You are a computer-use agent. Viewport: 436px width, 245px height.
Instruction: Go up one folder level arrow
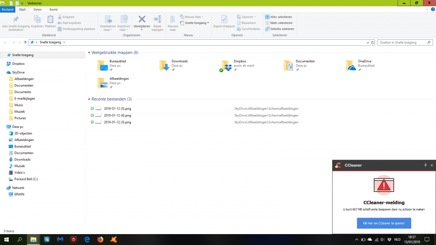[25, 42]
